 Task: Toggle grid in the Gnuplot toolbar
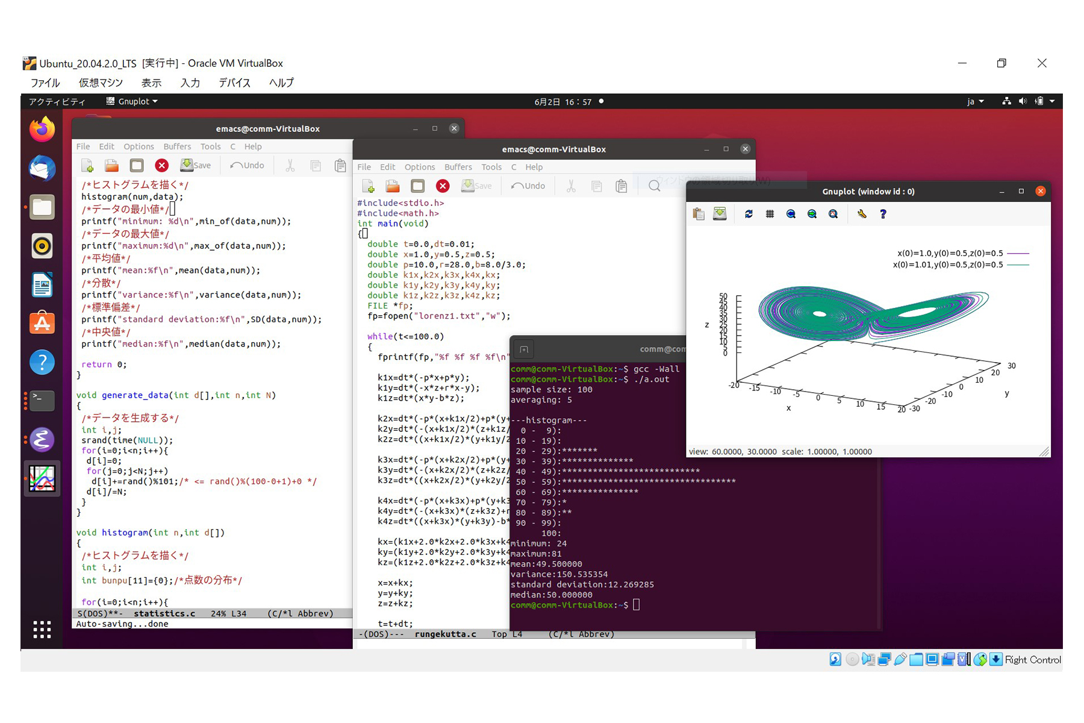(770, 214)
